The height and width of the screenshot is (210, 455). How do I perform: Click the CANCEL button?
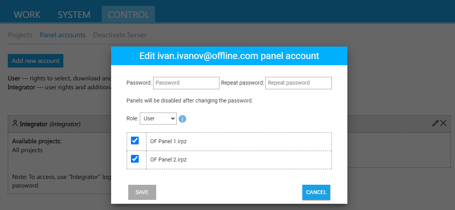tap(316, 192)
